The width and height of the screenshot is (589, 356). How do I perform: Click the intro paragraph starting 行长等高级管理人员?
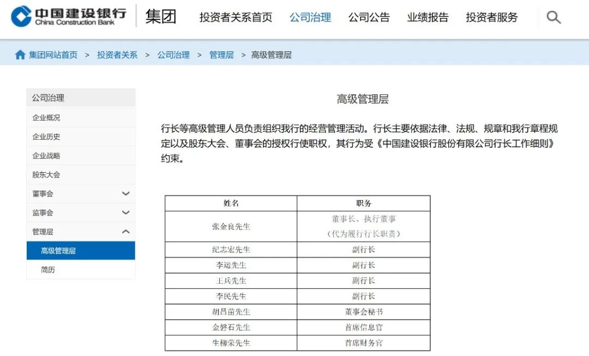click(x=359, y=143)
